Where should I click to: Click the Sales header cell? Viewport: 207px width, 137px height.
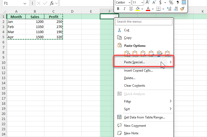[35, 17]
